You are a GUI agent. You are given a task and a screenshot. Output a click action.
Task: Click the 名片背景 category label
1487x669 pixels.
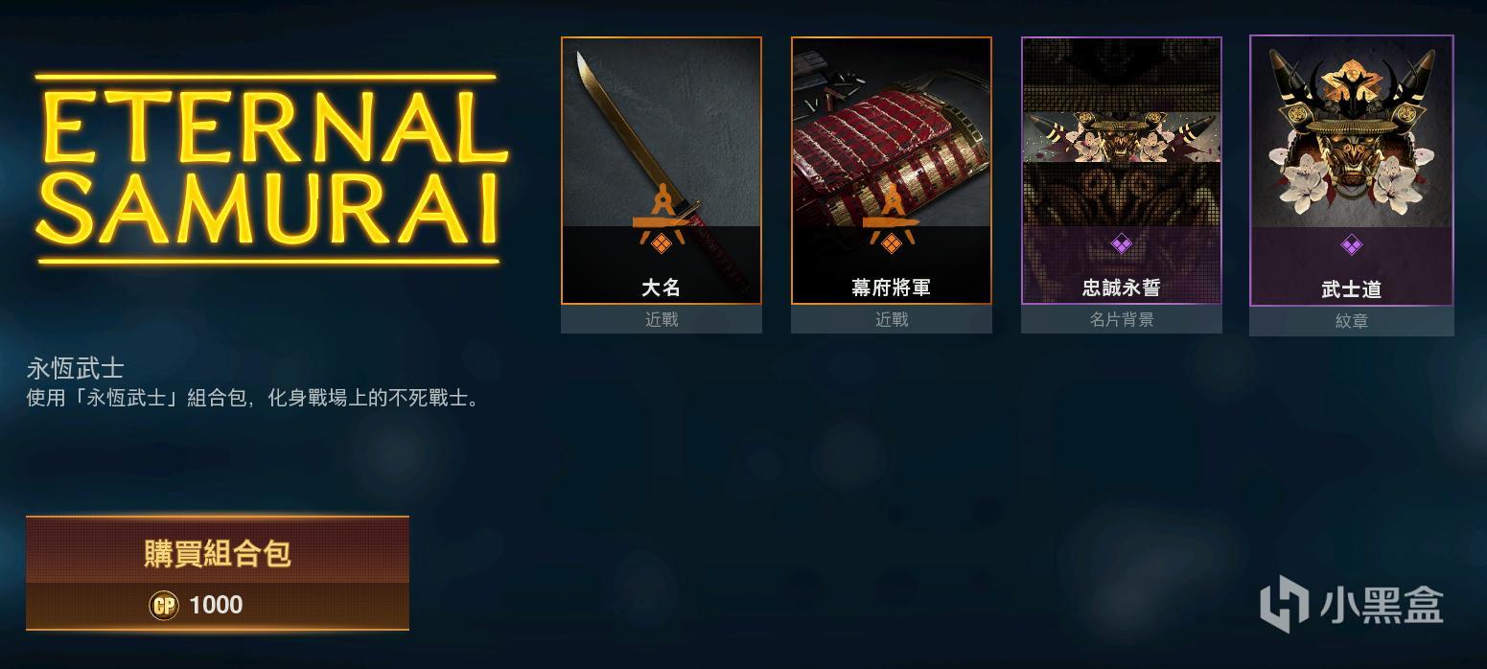click(x=1122, y=319)
